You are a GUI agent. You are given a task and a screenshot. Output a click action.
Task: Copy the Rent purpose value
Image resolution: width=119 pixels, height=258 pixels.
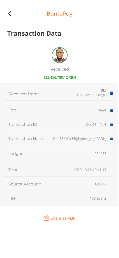112,110
